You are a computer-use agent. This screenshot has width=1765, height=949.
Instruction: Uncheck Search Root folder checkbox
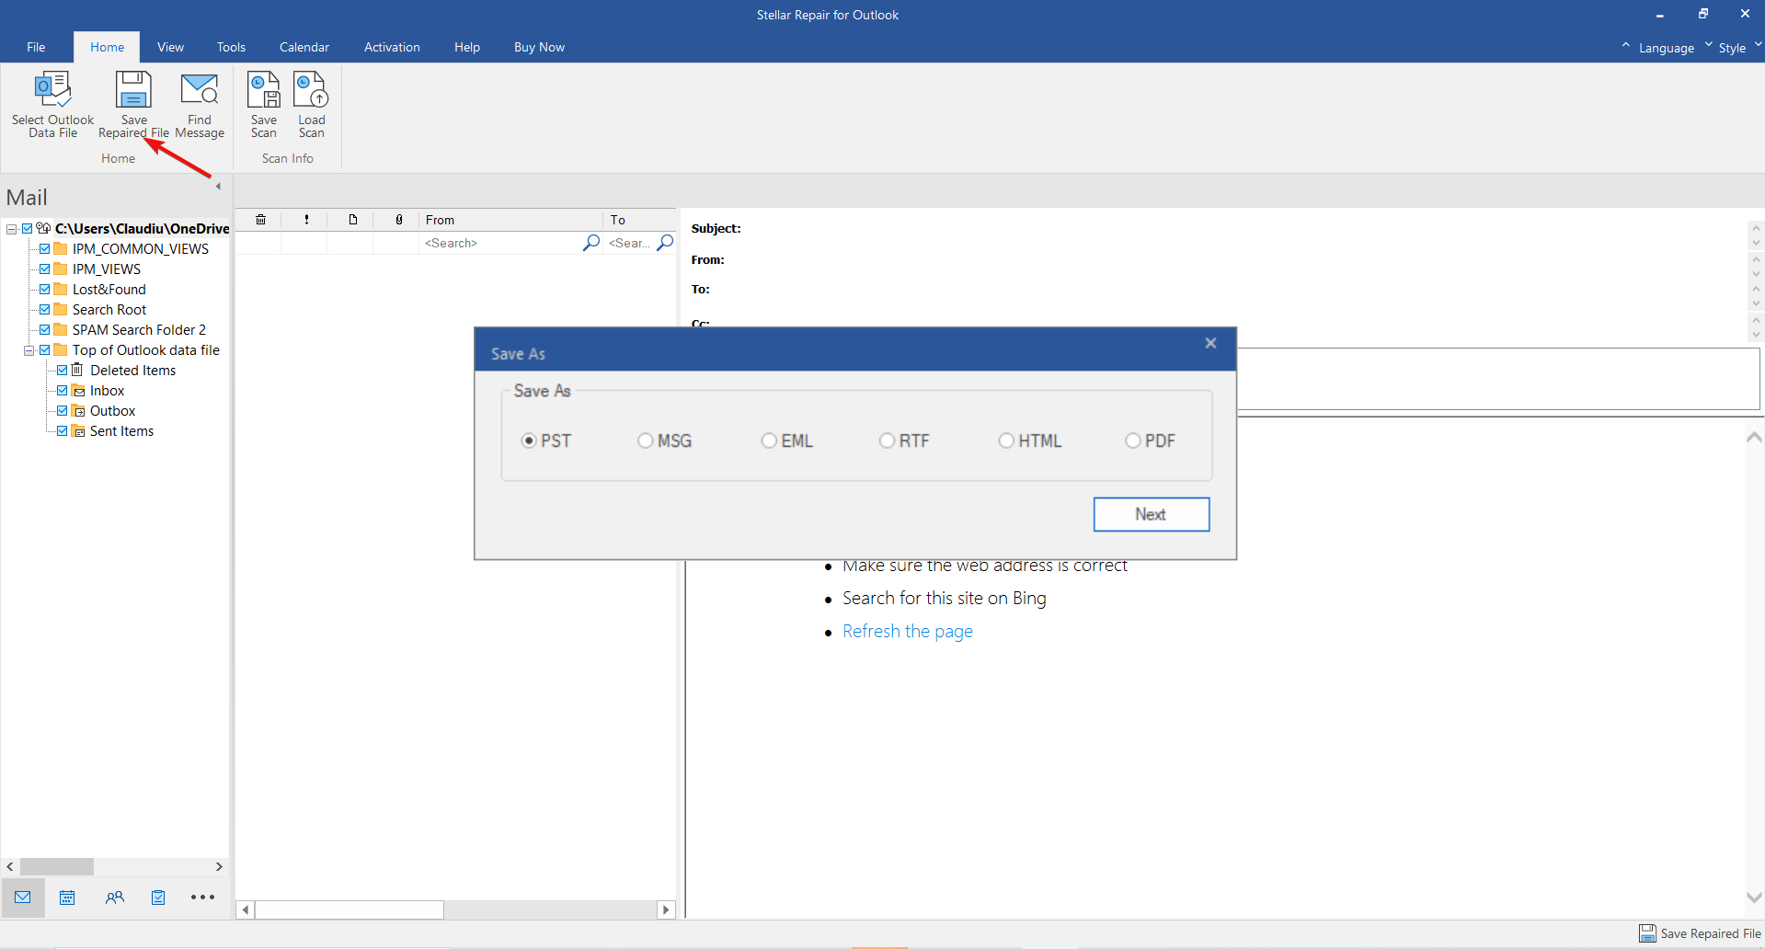tap(44, 309)
